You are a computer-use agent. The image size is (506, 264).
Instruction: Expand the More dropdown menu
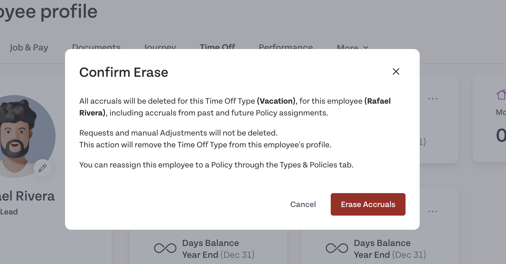[352, 47]
